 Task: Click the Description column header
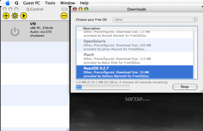[x=138, y=28]
